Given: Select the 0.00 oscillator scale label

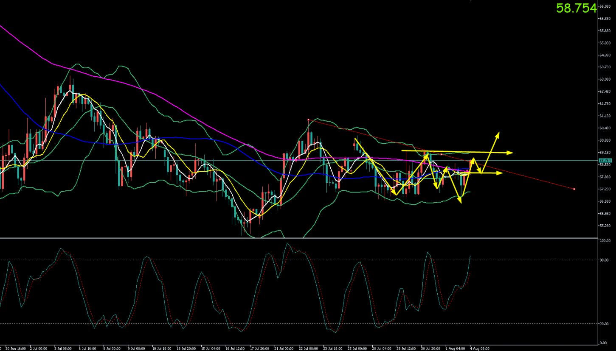Looking at the screenshot, I should coord(603,343).
